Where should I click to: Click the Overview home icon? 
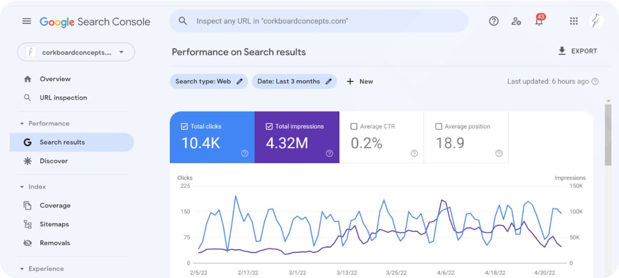(28, 79)
